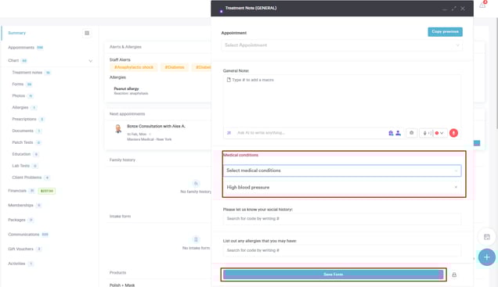Image resolution: width=498 pixels, height=287 pixels.
Task: Remove High blood pressure condition
Action: 456,187
